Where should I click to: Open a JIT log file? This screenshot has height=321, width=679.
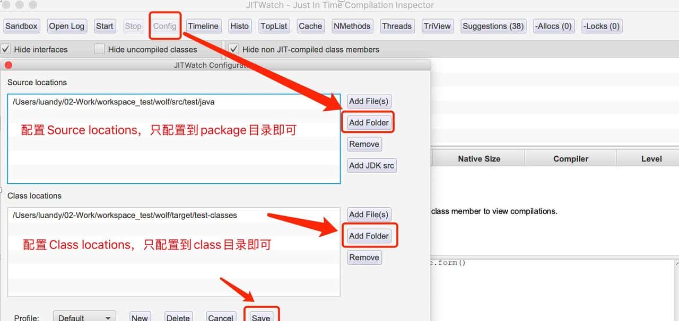tap(66, 25)
